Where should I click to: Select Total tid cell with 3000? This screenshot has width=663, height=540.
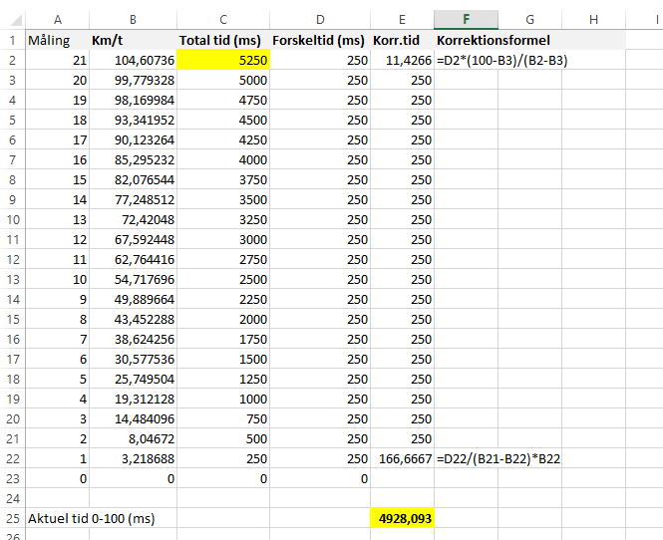[x=223, y=239]
